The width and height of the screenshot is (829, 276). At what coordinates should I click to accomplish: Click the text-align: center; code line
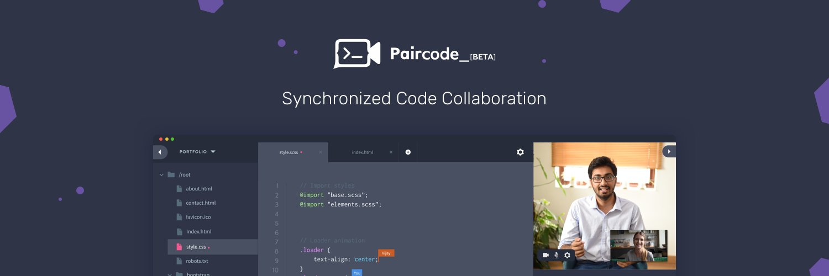point(346,259)
